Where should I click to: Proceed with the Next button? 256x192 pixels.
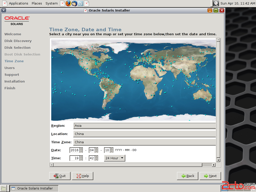[x=210, y=176]
